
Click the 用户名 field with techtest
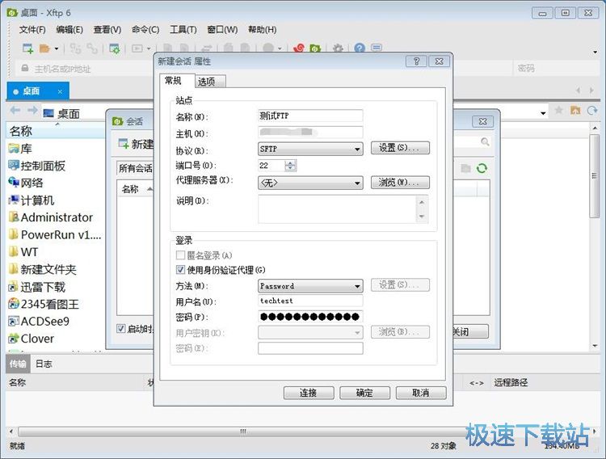pyautogui.click(x=310, y=301)
